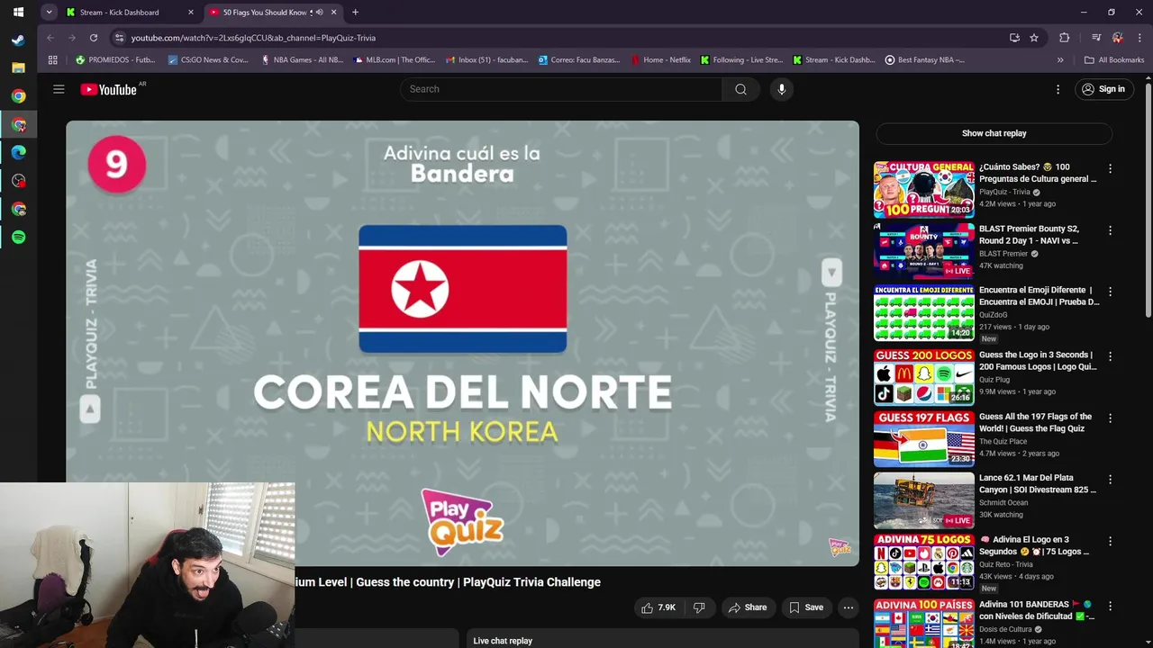
Task: Click the install app icon in address bar
Action: (1014, 38)
